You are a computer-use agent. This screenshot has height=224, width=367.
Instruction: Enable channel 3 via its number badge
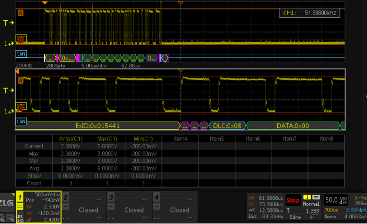[111, 197]
